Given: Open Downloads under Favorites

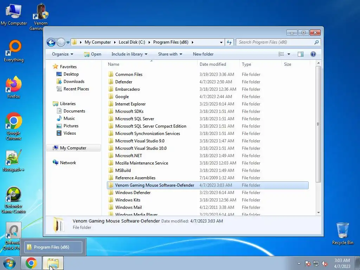Looking at the screenshot, I should click(x=74, y=82).
